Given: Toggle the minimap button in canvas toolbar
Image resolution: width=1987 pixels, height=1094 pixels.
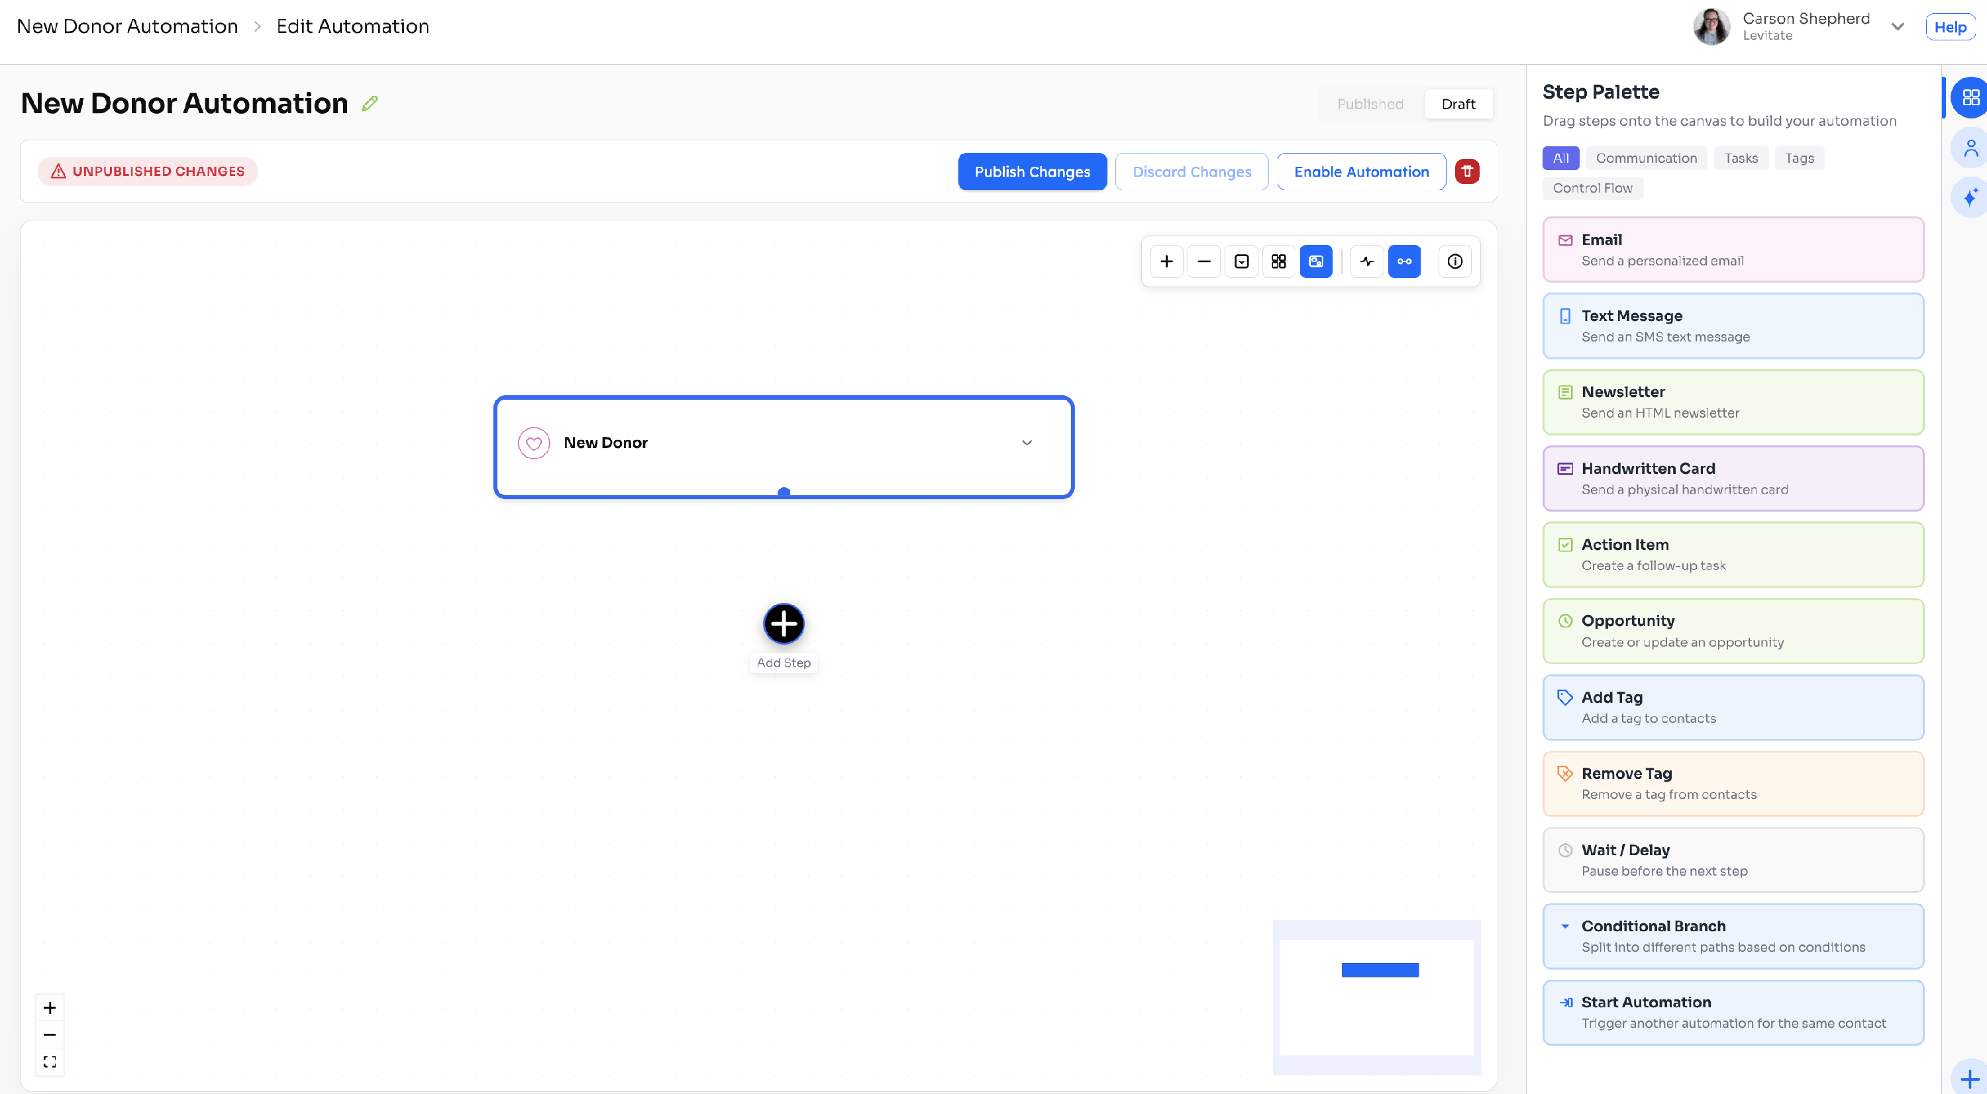Looking at the screenshot, I should 1316,261.
